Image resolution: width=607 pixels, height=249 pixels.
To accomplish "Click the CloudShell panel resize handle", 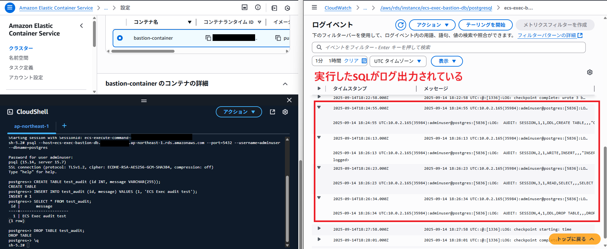I will (144, 101).
